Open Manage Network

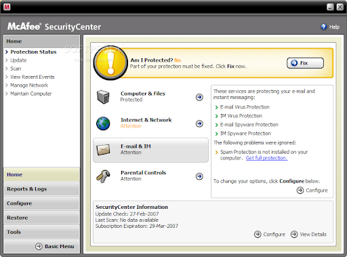29,85
